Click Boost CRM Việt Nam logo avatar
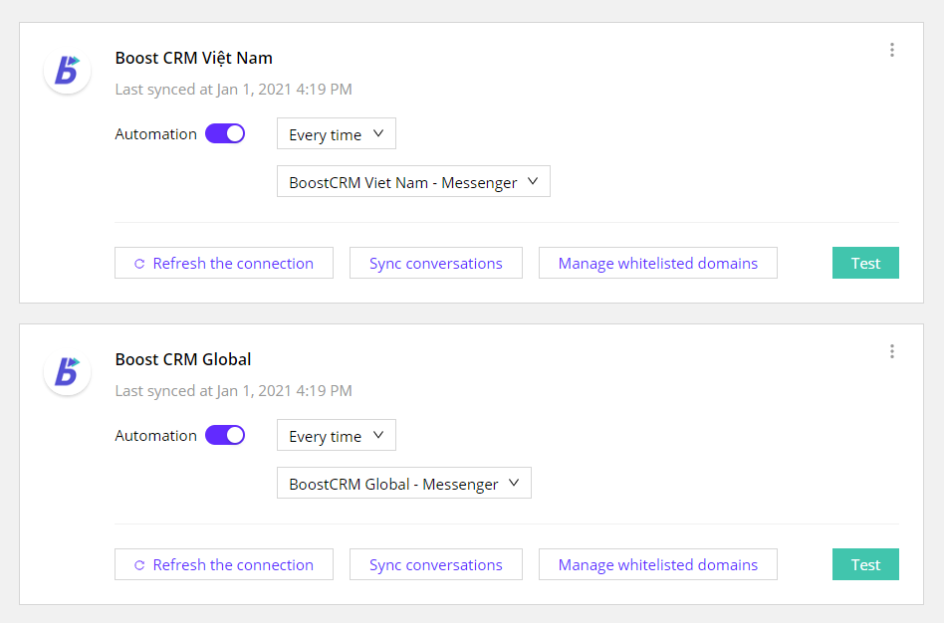The width and height of the screenshot is (944, 623). (x=67, y=70)
